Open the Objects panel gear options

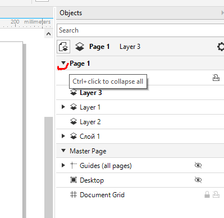tap(221, 47)
